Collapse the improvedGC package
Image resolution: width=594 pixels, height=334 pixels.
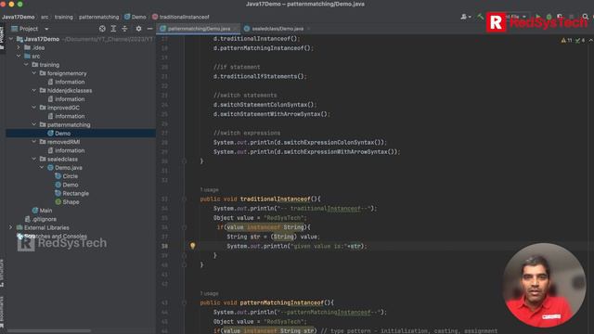[x=34, y=108]
